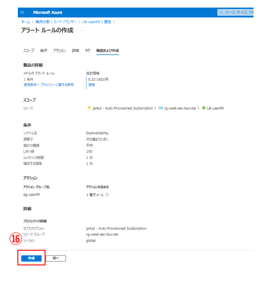Click the Microsoft Azure logo text
Screen dimensions: 266x281
coord(48,12)
